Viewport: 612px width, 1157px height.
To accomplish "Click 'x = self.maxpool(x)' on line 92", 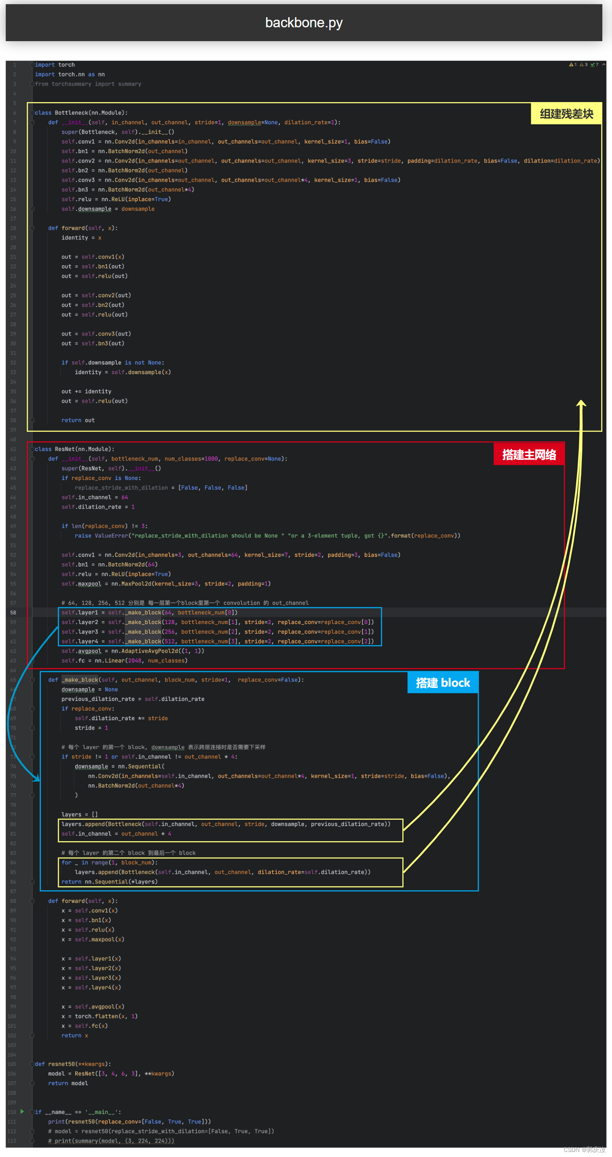I will click(93, 939).
